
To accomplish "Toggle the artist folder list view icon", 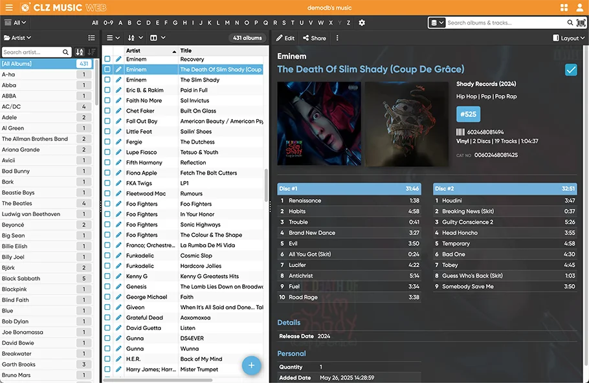I will tap(91, 38).
